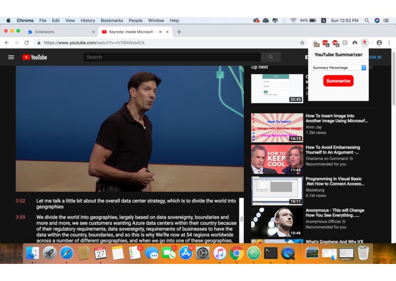Click the main video player
The image size is (396, 281).
[x=129, y=129]
